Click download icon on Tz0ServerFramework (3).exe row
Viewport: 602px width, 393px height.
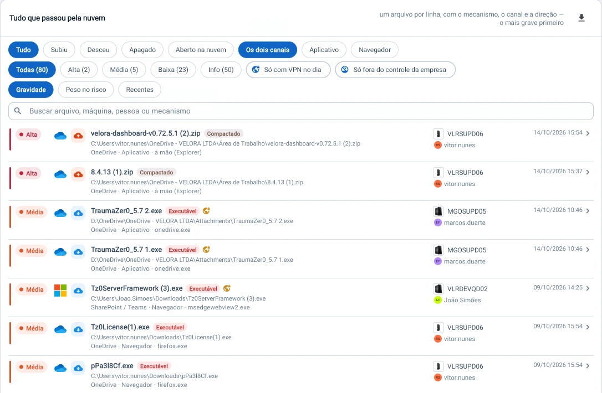point(78,291)
